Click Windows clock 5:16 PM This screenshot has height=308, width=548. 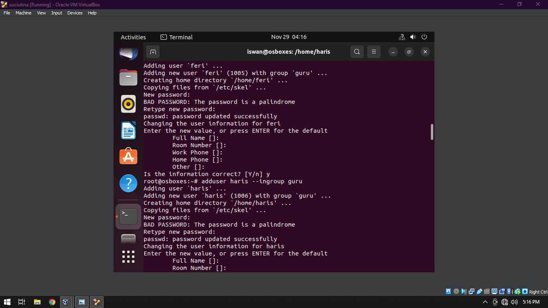[531, 302]
